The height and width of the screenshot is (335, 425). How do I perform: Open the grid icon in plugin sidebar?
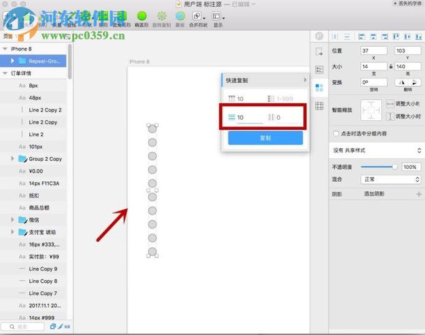pos(319,106)
